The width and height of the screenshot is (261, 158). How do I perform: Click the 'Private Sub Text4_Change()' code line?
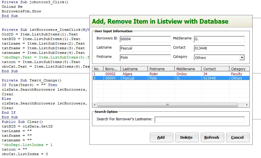[32, 81]
